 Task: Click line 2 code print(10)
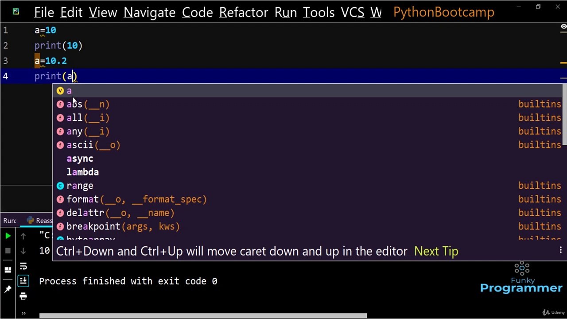(58, 46)
